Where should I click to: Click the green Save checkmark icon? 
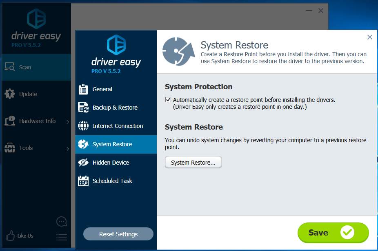click(x=347, y=233)
